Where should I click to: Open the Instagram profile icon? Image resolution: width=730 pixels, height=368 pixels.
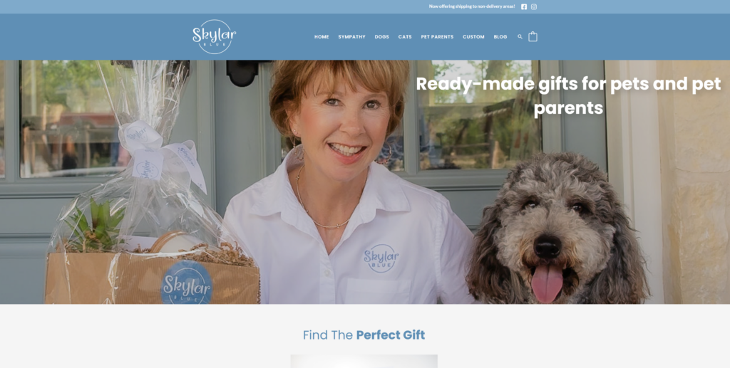click(x=534, y=6)
